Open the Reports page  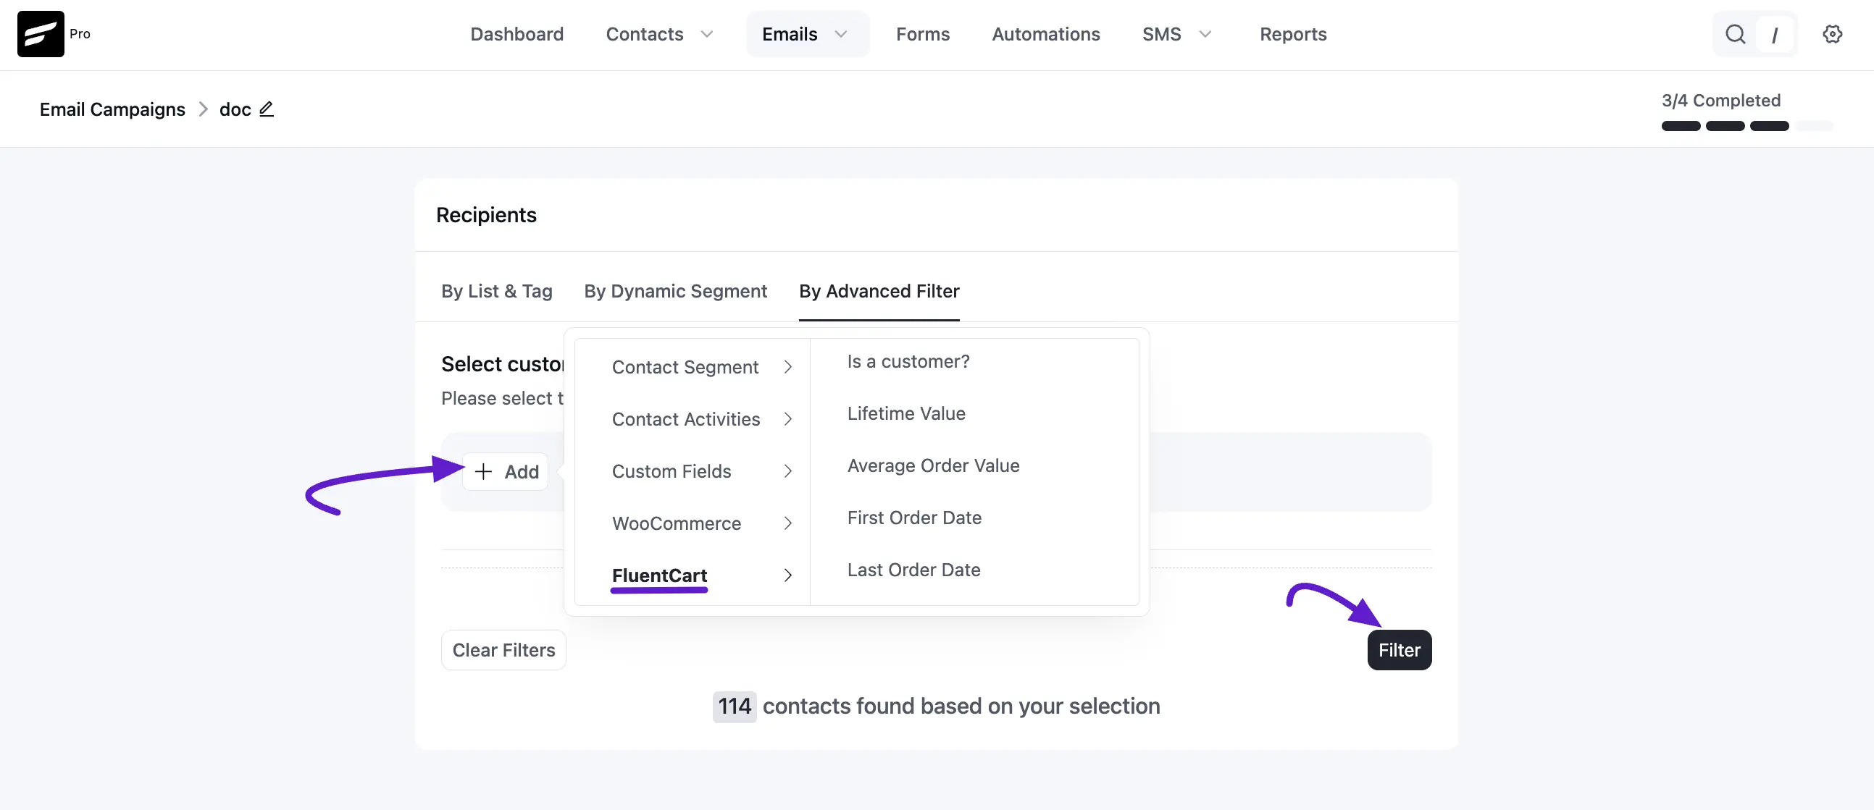[1293, 34]
